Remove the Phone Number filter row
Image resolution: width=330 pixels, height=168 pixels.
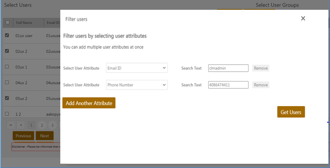[x=261, y=85]
